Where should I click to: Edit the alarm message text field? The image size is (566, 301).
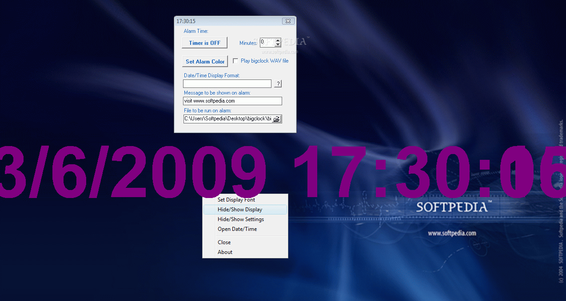click(232, 101)
